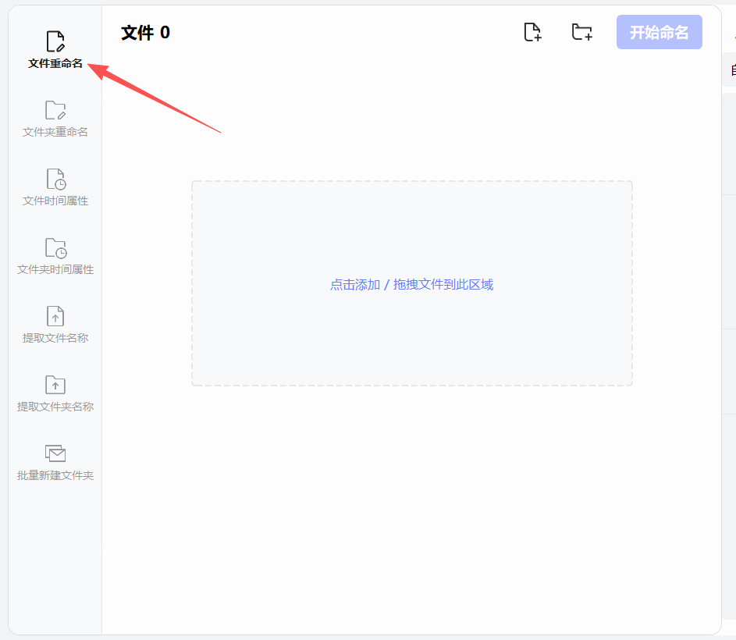Click the 点击添加 / 拖拽文件到此区域 link
Image resolution: width=736 pixels, height=640 pixels.
point(411,285)
